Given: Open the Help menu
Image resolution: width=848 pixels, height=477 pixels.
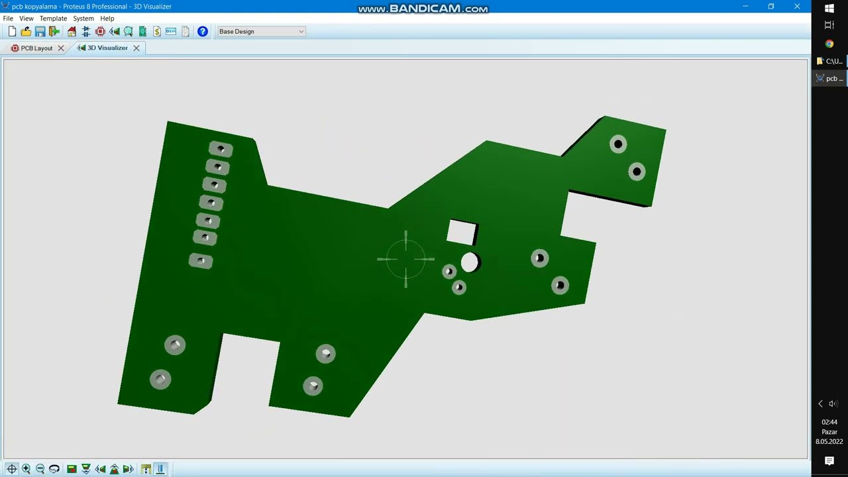Looking at the screenshot, I should point(107,19).
